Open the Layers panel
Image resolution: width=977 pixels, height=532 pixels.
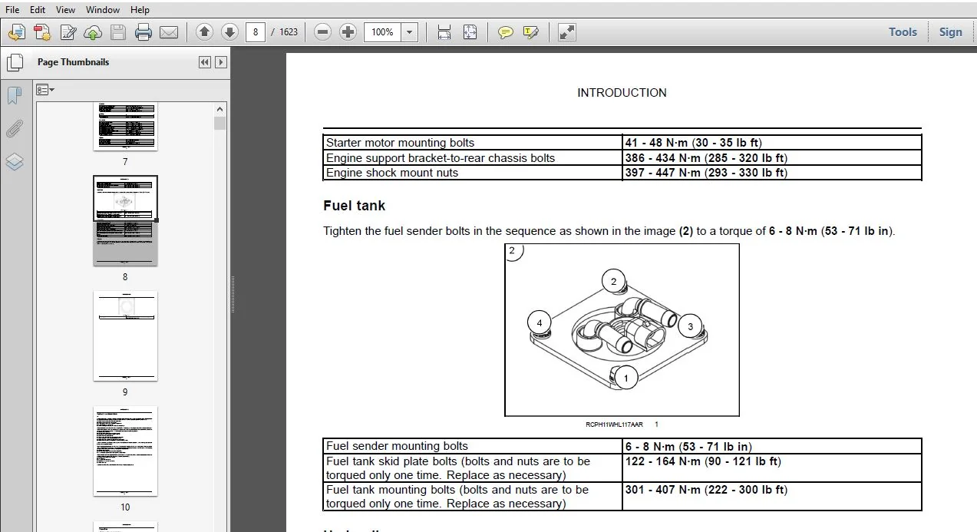click(15, 162)
